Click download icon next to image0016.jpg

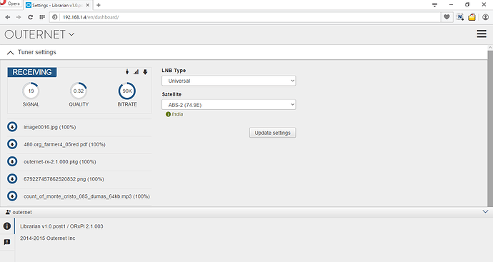tap(12, 127)
